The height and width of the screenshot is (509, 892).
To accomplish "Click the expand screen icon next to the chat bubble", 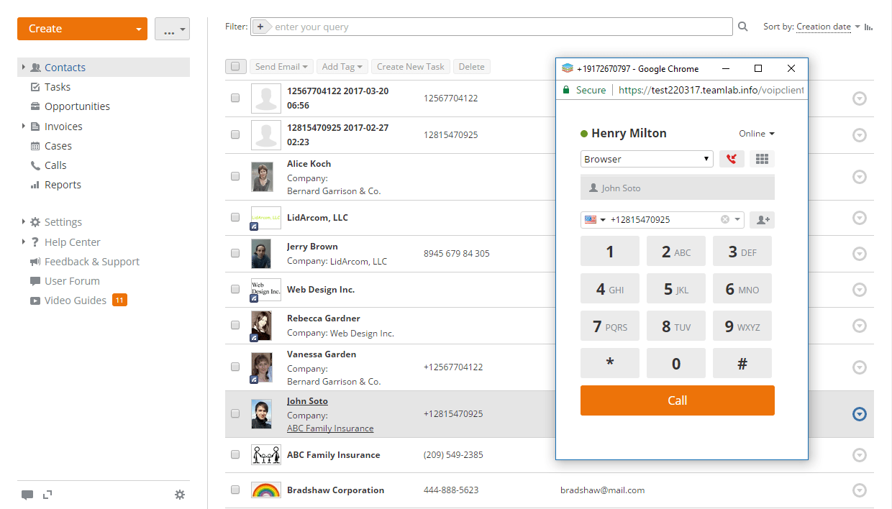I will click(x=47, y=495).
